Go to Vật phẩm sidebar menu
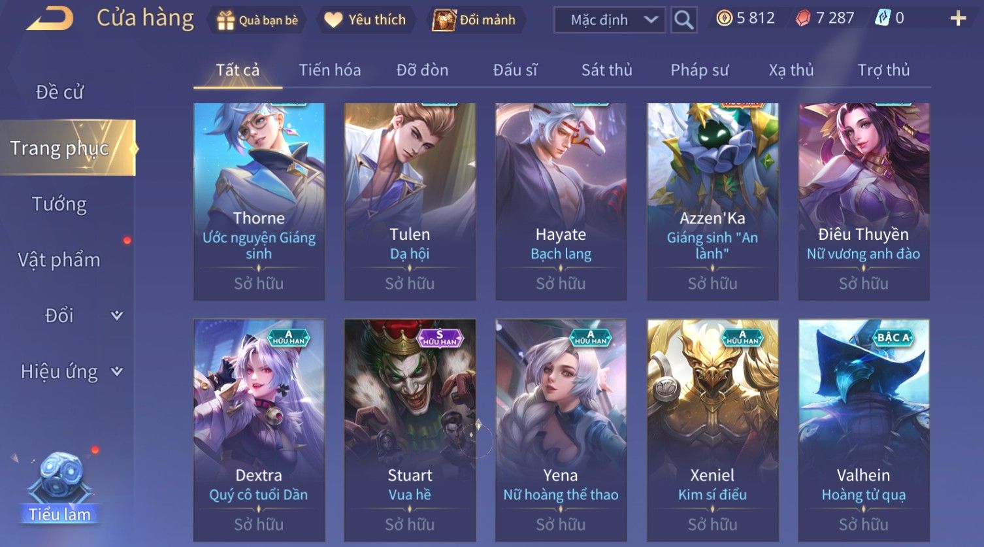This screenshot has width=984, height=547. [59, 260]
